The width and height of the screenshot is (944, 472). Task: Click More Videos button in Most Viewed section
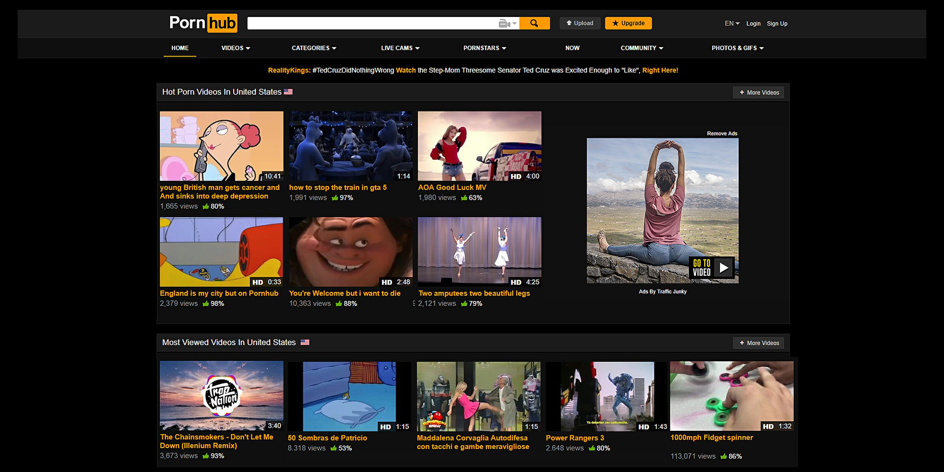759,343
